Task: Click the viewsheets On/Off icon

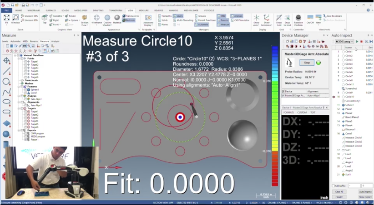Action: pyautogui.click(x=310, y=19)
